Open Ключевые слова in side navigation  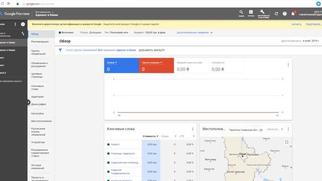(37, 87)
